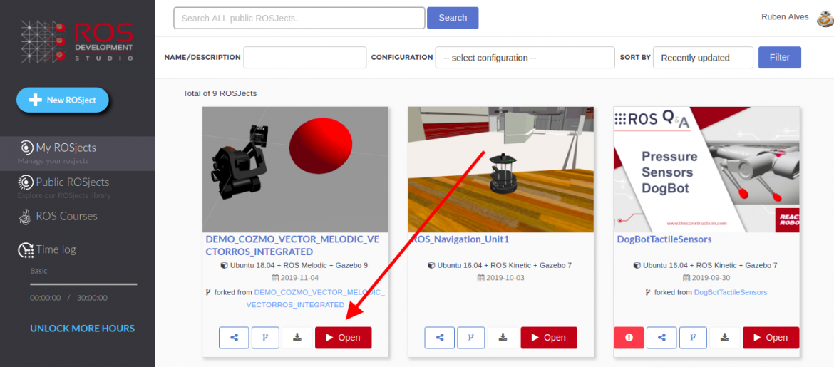Viewport: 834px width, 367px height.
Task: Click UNLOCK MORE HOURS link
Action: click(x=83, y=329)
